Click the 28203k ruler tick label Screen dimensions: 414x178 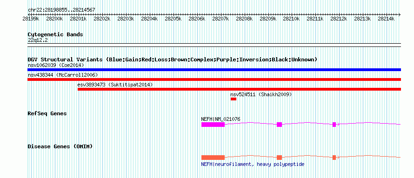(126, 19)
